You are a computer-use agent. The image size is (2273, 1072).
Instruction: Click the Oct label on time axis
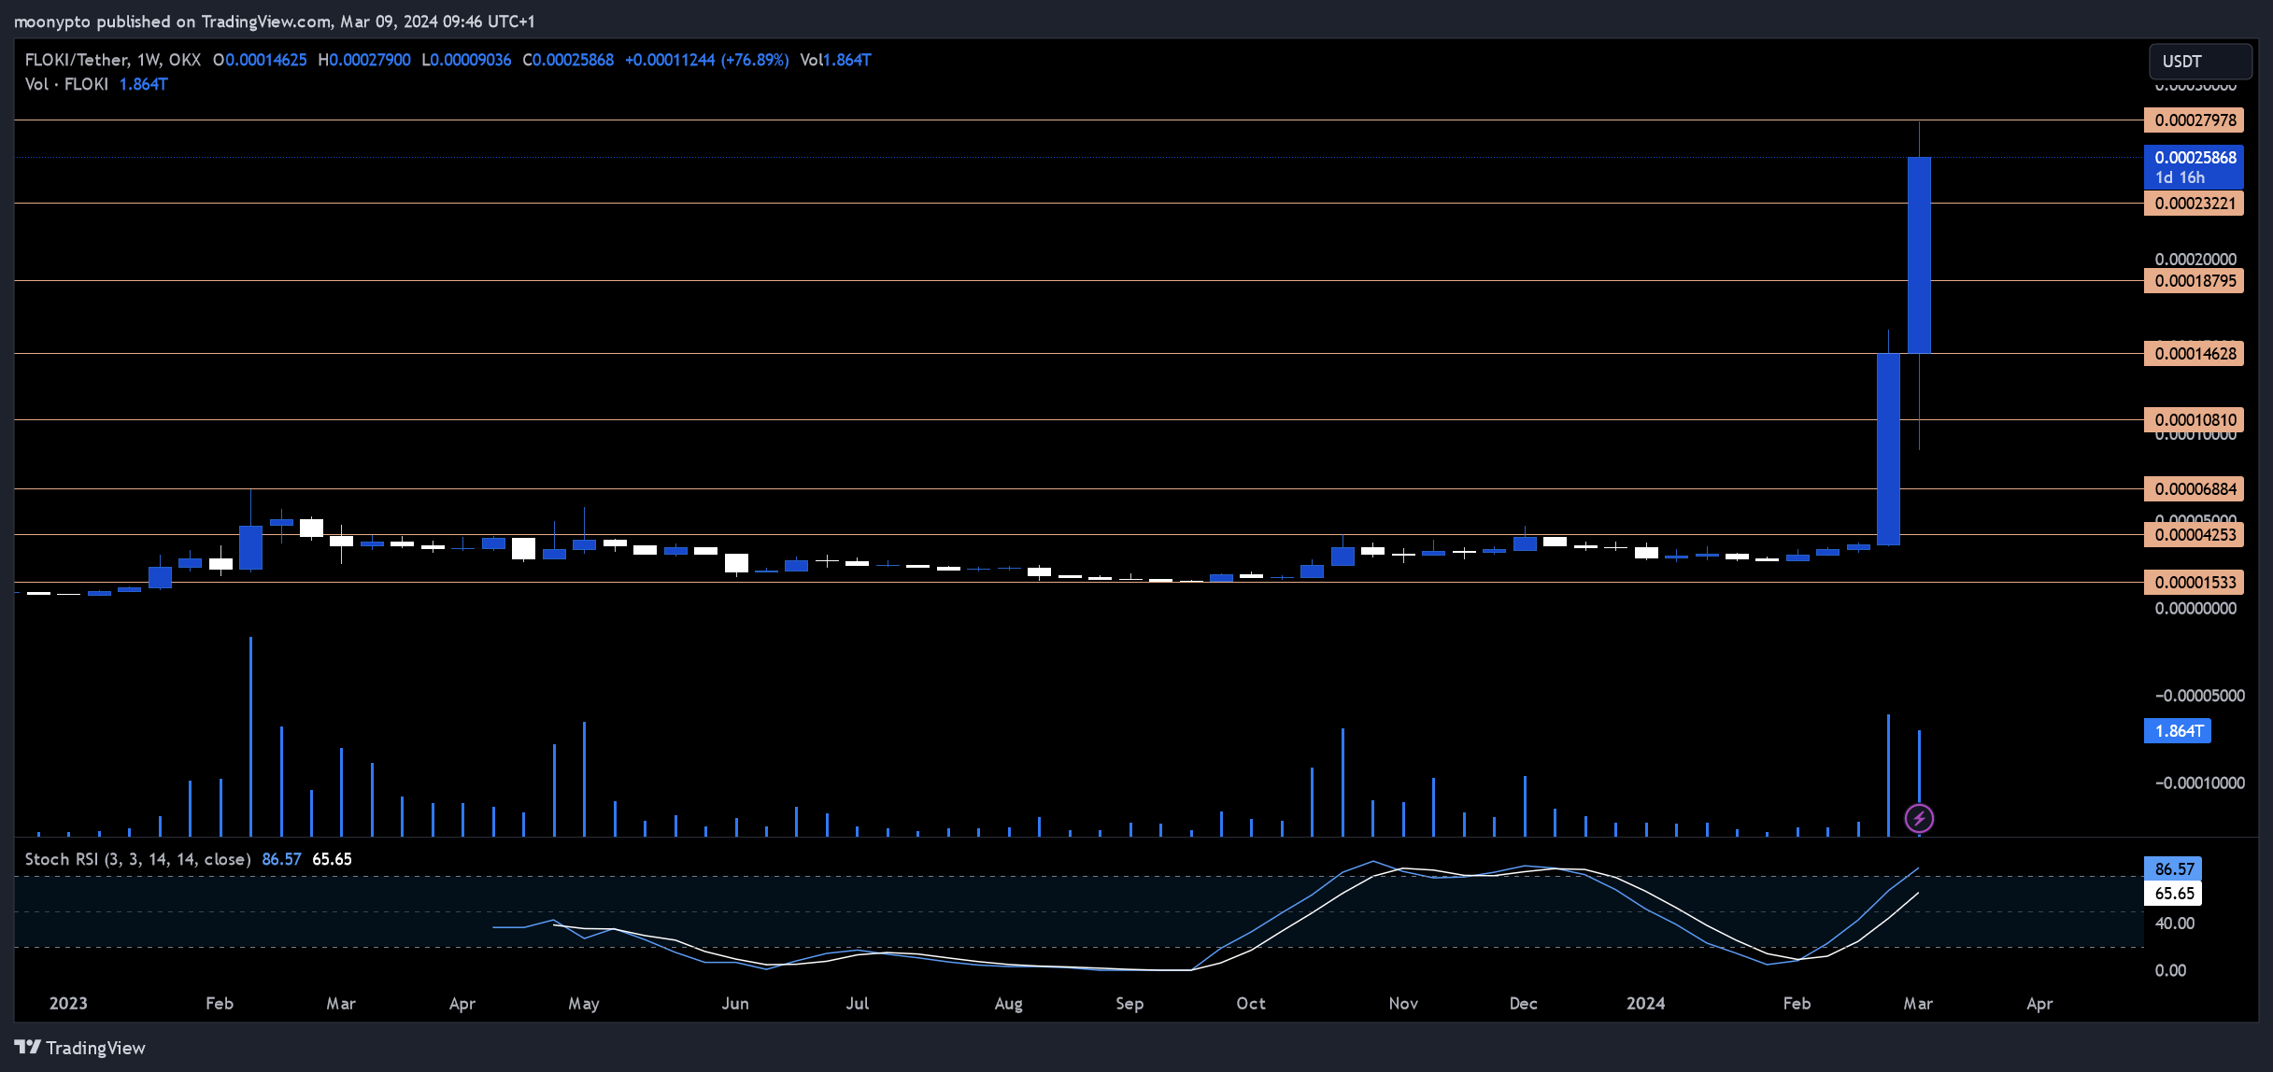(x=1251, y=1004)
